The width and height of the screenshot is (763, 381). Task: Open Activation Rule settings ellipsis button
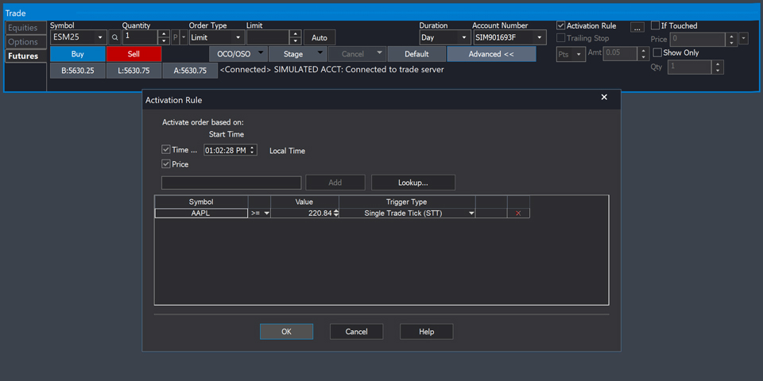(x=637, y=27)
